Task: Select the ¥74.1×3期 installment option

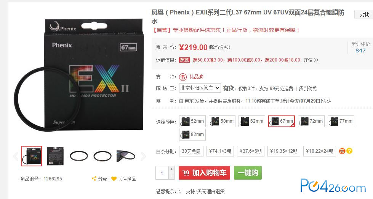Action: (220, 151)
